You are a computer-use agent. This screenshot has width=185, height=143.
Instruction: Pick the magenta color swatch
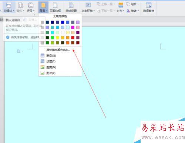73,27
